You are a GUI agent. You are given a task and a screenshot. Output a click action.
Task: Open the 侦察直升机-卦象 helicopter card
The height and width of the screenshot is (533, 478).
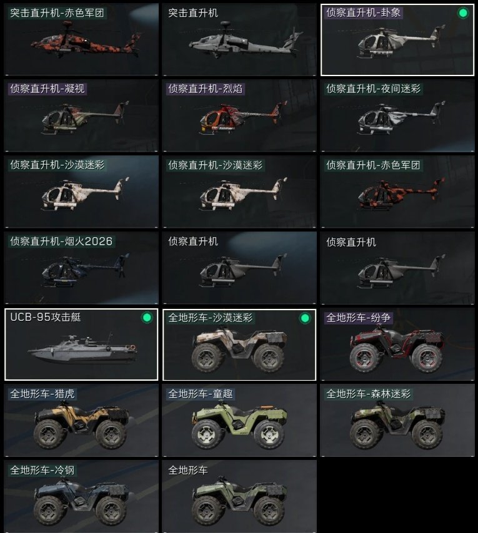(397, 39)
